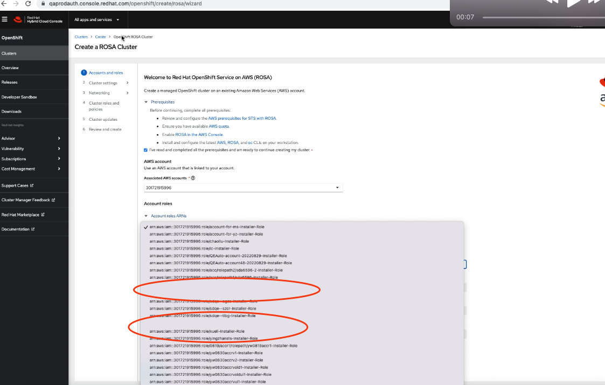Select QEAuto-account48-20220829-Installer-Role option
Viewport: 605px width, 385px height.
pos(302,263)
